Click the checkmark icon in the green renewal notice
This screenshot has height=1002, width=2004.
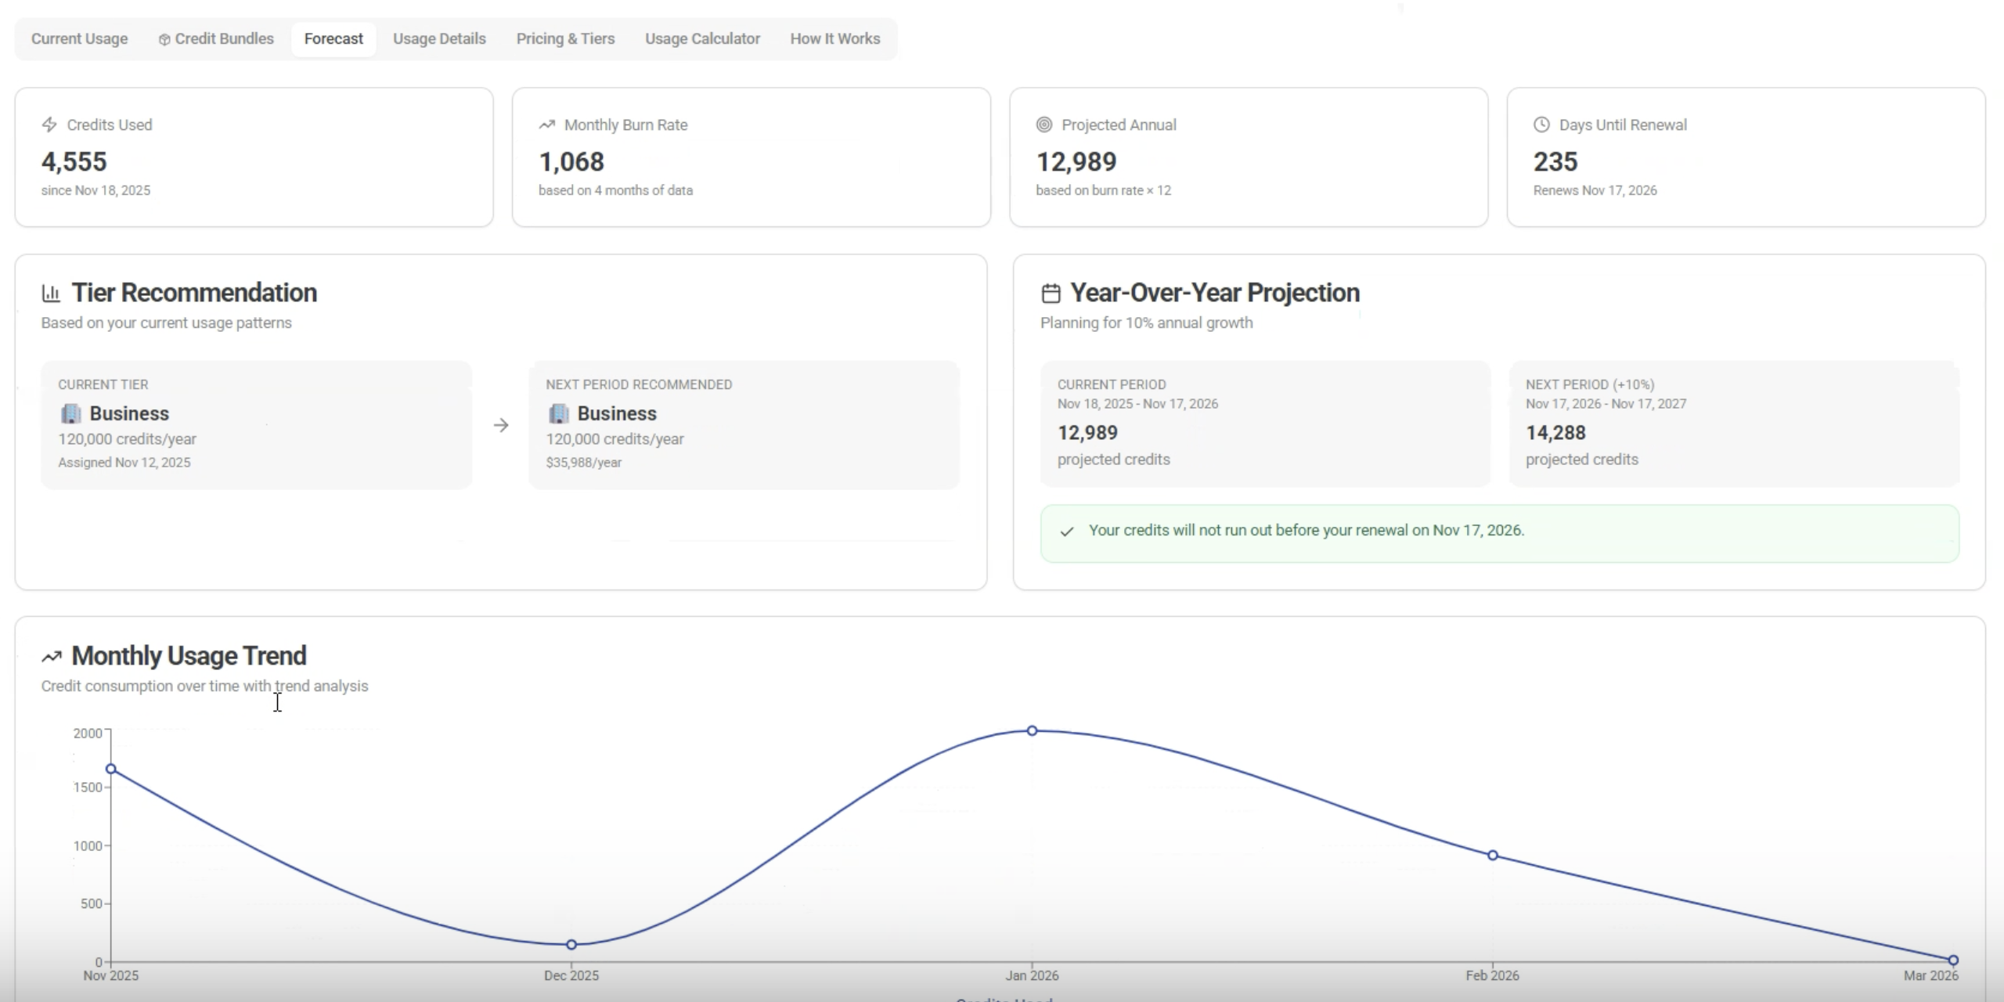[x=1066, y=532]
